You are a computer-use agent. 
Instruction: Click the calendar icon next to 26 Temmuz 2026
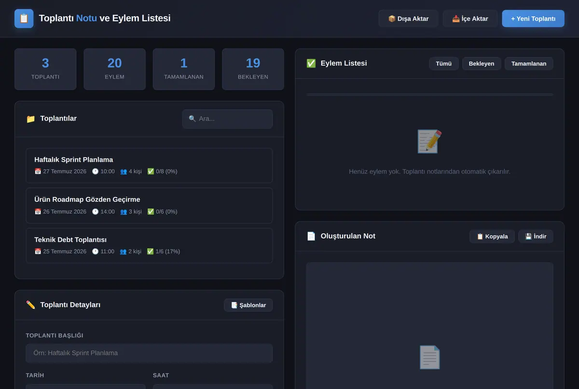pyautogui.click(x=38, y=211)
